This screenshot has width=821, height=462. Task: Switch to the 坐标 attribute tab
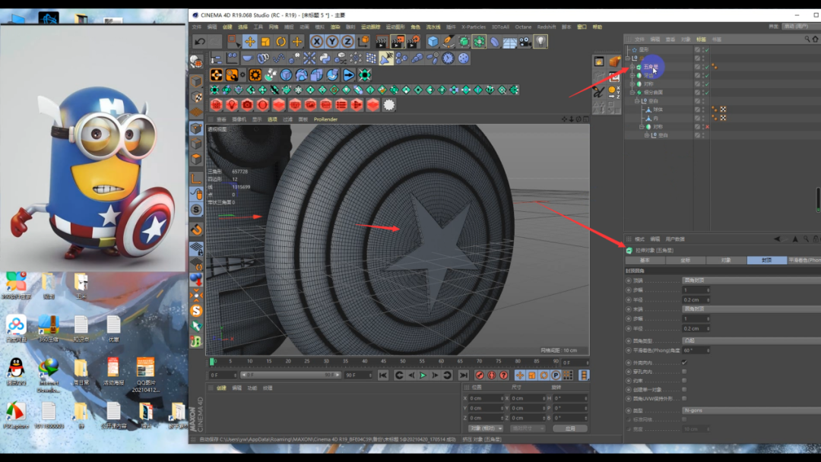686,260
